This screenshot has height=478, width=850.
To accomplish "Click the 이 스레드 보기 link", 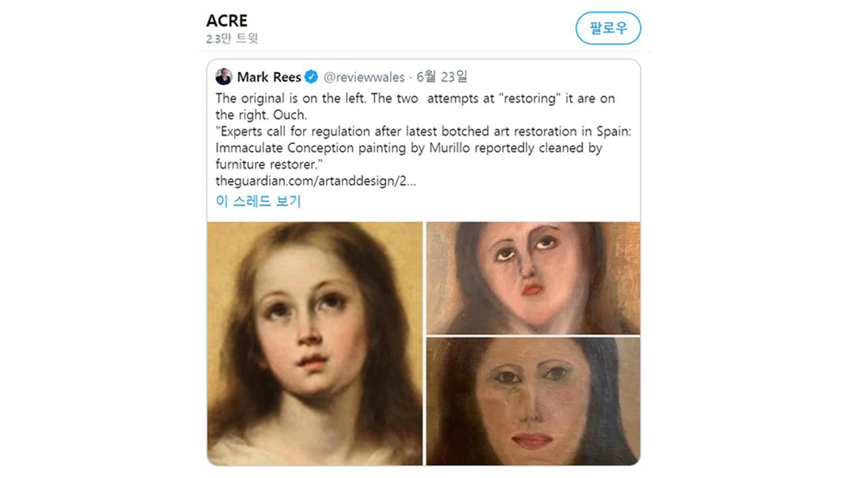I will [x=258, y=201].
